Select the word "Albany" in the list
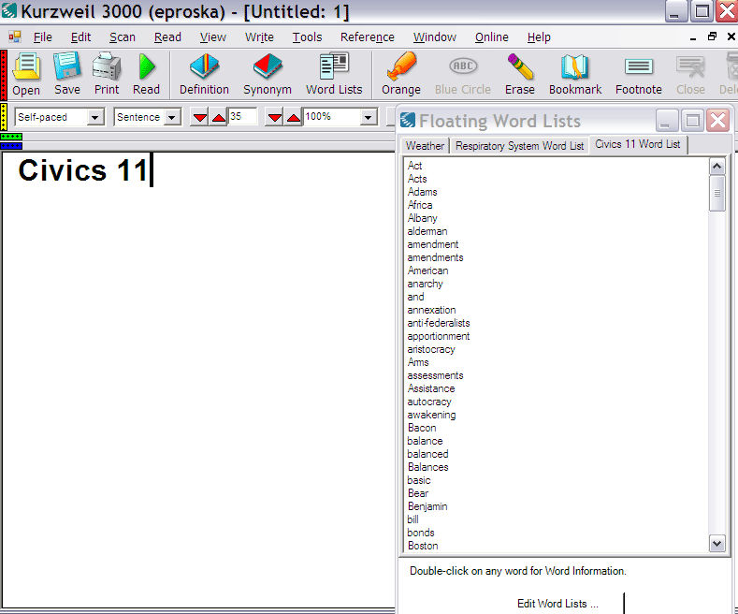This screenshot has width=738, height=614. (422, 218)
